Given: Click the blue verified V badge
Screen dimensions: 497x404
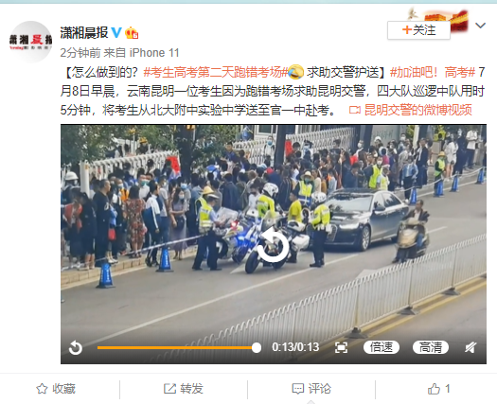Looking at the screenshot, I should [x=116, y=32].
